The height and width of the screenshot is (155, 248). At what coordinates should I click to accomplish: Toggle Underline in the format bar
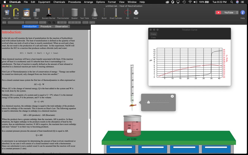pyautogui.click(x=65, y=22)
